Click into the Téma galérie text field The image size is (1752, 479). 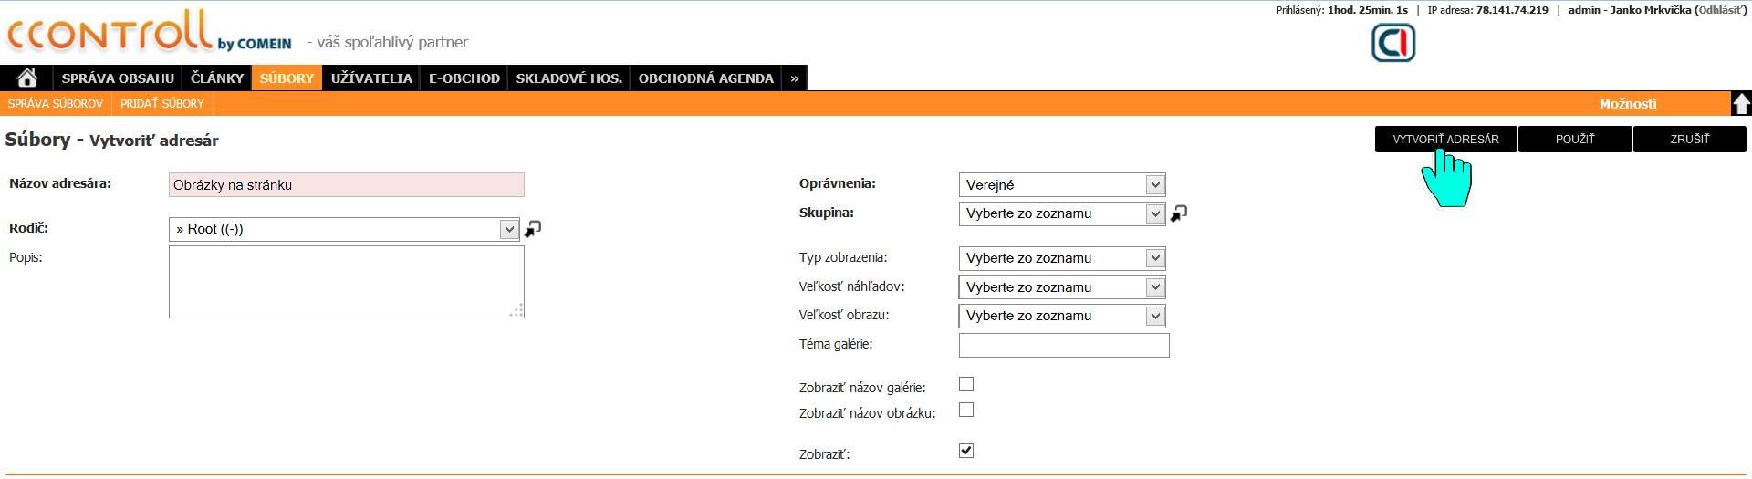tap(1064, 345)
